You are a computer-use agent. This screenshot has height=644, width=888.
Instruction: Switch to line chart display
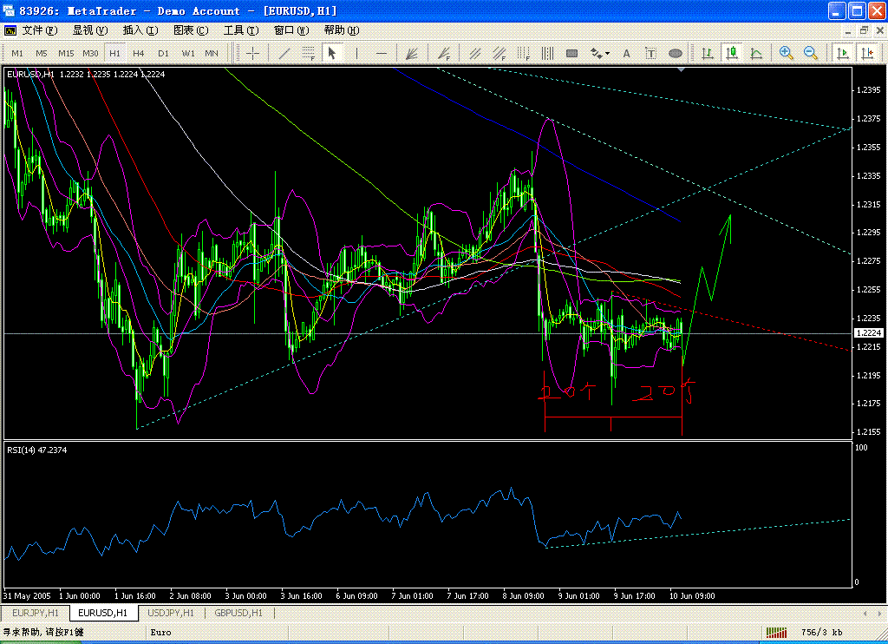point(756,53)
